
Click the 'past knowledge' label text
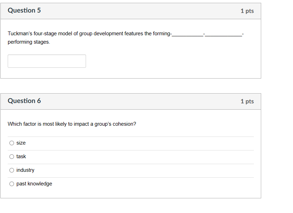tap(34, 184)
